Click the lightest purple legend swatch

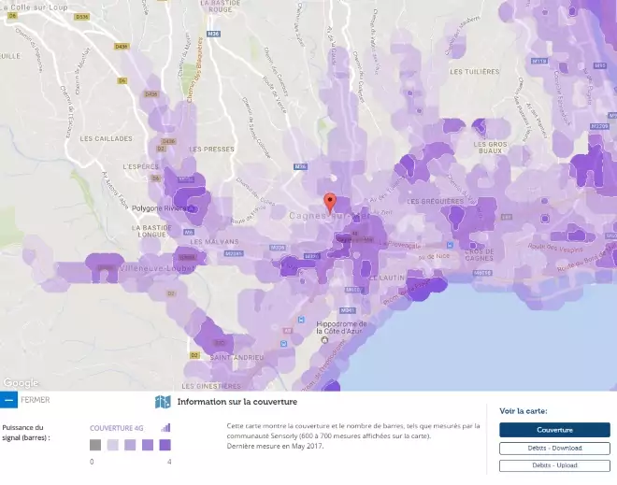(x=113, y=445)
